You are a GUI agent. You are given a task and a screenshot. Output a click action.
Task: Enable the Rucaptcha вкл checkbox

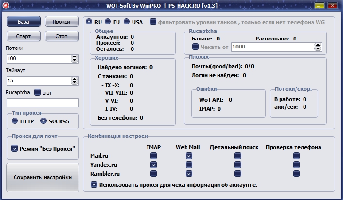pyautogui.click(x=38, y=92)
